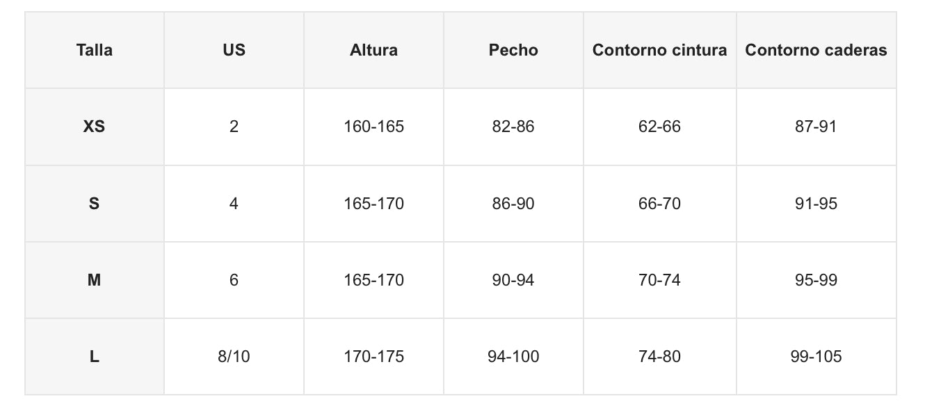
Task: Select the 62-66 waist measurement
Action: 659,126
